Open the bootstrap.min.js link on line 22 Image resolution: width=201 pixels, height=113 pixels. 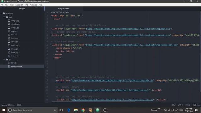pos(112,80)
